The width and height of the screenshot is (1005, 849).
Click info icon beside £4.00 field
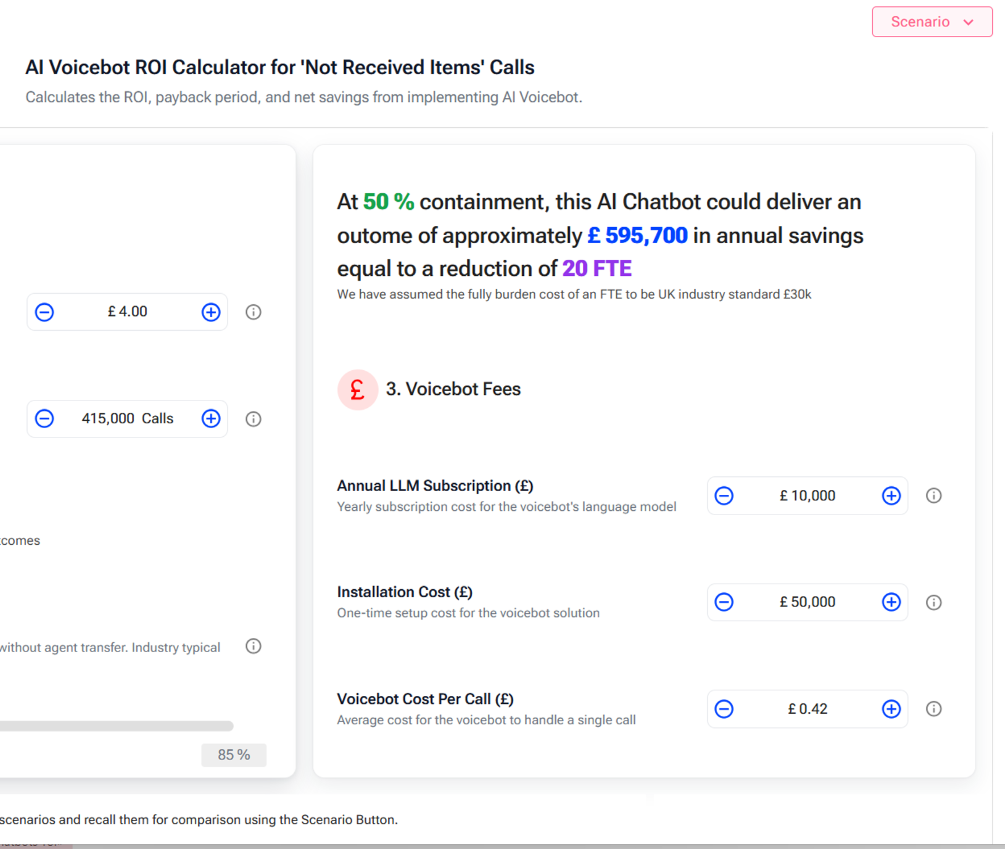tap(254, 312)
